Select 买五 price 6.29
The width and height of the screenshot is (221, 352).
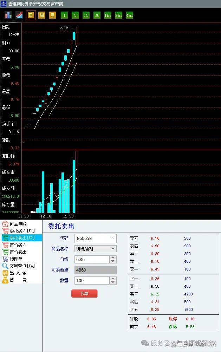tap(155, 309)
